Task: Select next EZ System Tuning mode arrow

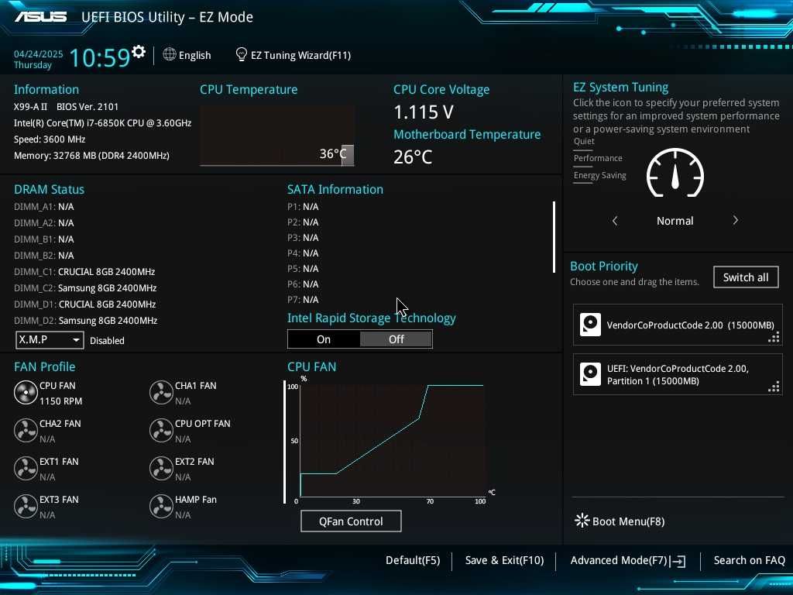Action: pyautogui.click(x=736, y=220)
